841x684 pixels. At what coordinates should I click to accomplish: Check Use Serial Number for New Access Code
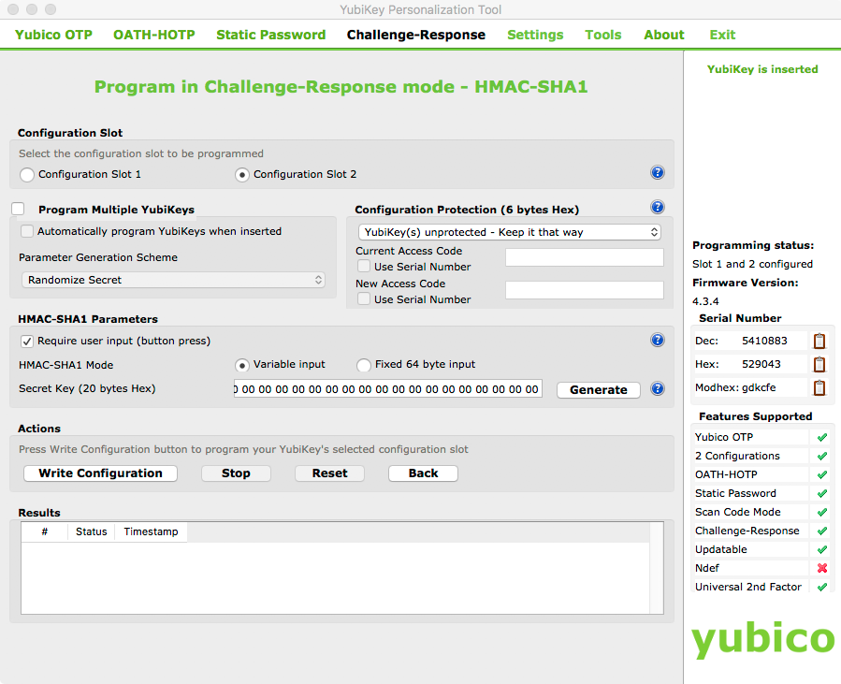click(364, 298)
